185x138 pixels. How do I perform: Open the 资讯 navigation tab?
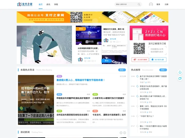point(48,4)
